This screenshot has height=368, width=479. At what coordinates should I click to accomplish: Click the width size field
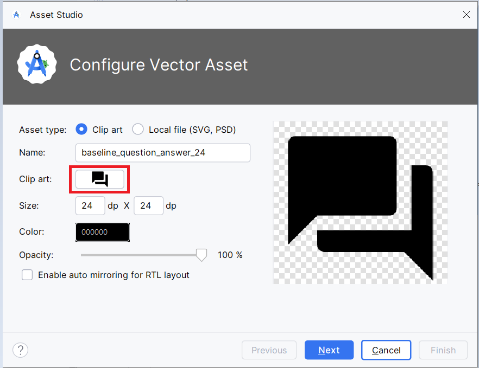click(90, 205)
